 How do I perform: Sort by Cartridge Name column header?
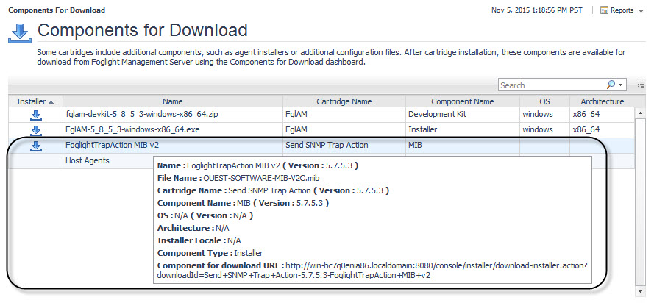click(x=344, y=101)
